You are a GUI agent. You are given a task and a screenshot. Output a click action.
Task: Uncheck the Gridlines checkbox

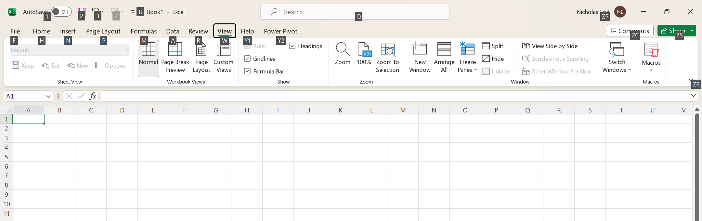(247, 59)
